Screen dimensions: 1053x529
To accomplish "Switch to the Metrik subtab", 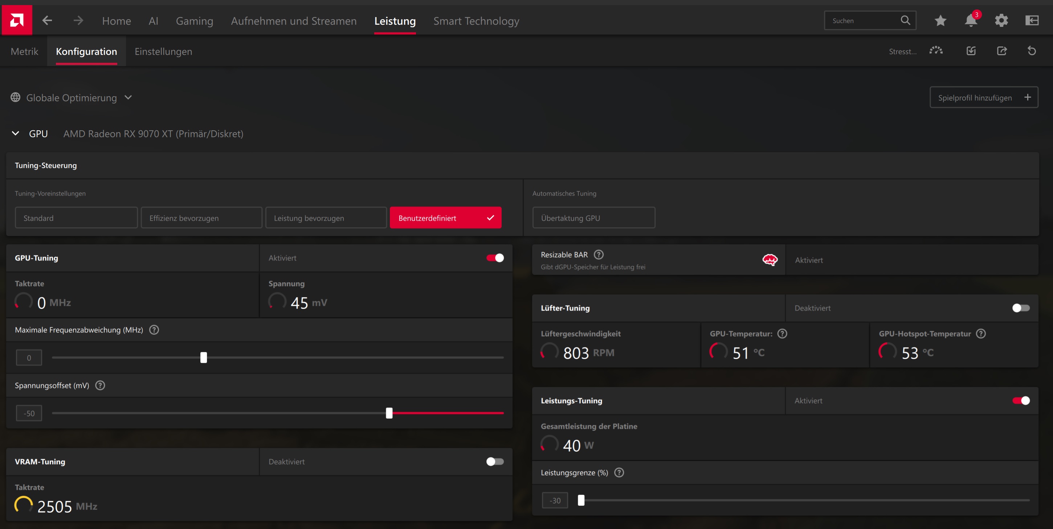I will pyautogui.click(x=25, y=52).
